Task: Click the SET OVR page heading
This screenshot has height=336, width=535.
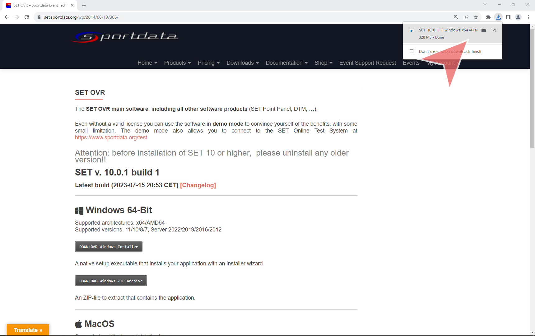Action: (90, 92)
